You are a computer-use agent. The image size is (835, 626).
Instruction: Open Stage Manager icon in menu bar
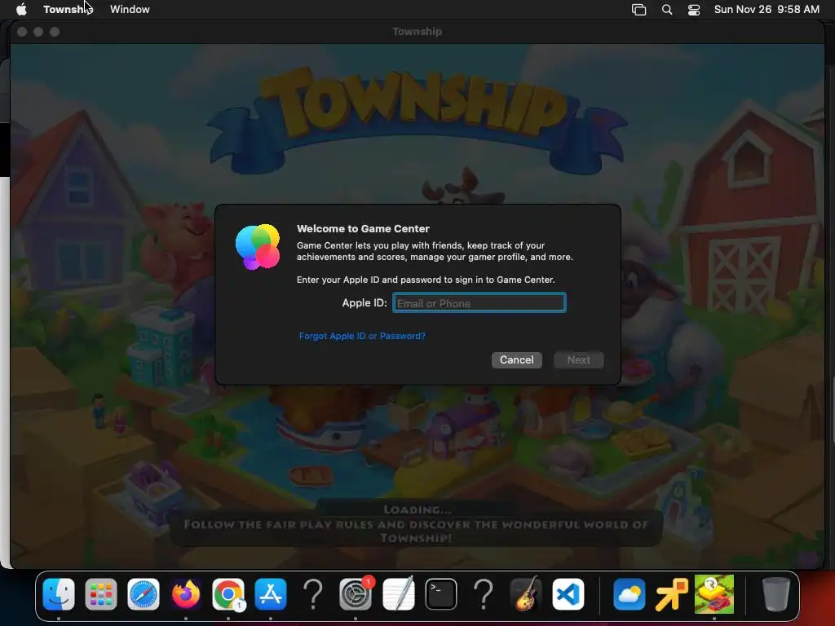click(638, 10)
